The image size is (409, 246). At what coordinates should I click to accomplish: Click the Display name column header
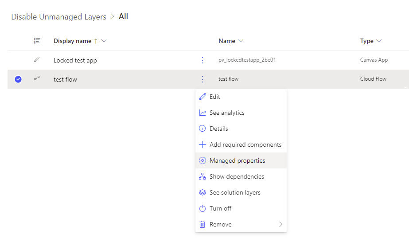(73, 41)
